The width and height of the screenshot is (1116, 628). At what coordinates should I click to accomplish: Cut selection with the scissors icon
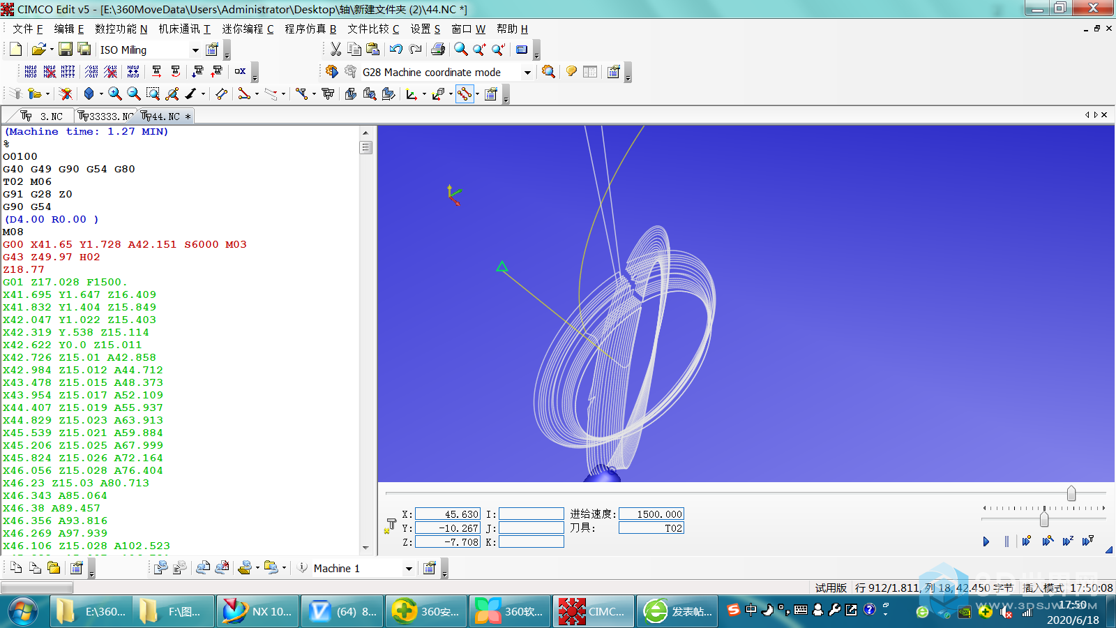pos(335,50)
